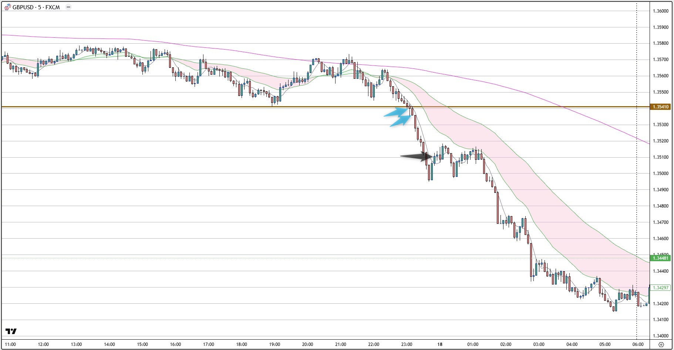Click the 1.34800 price axis label
Screen dimensions: 674x350
click(x=661, y=206)
